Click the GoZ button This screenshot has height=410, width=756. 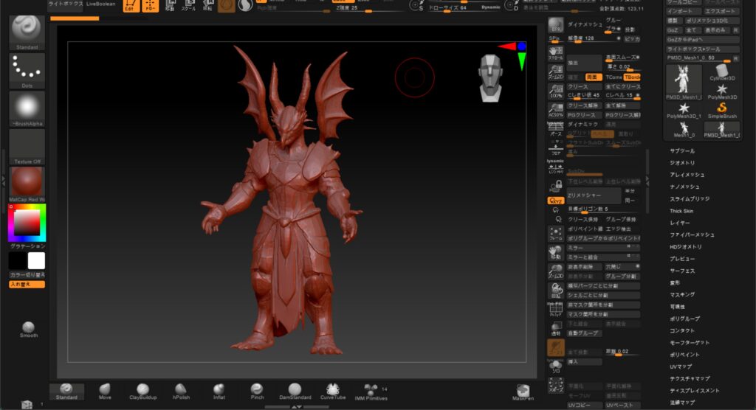[673, 30]
